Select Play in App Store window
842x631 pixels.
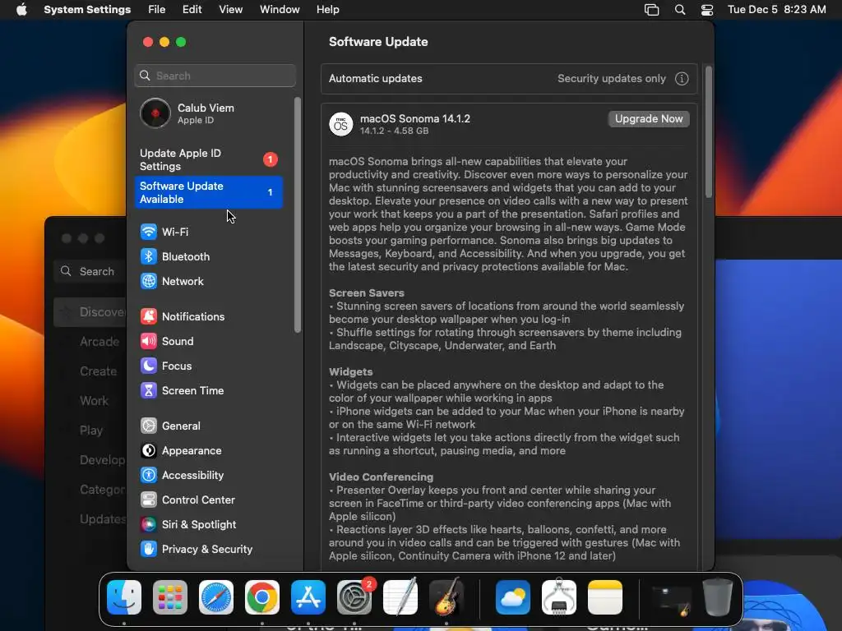tap(90, 431)
